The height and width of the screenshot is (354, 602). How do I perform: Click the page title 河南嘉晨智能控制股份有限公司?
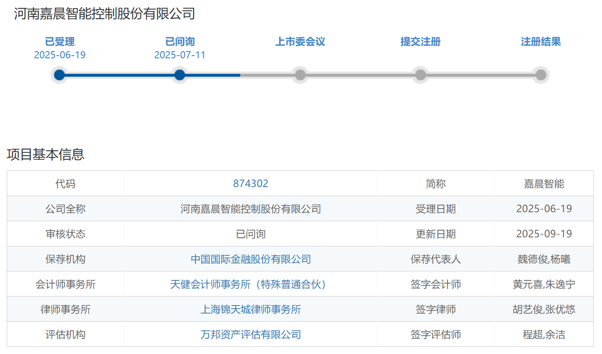tap(105, 14)
